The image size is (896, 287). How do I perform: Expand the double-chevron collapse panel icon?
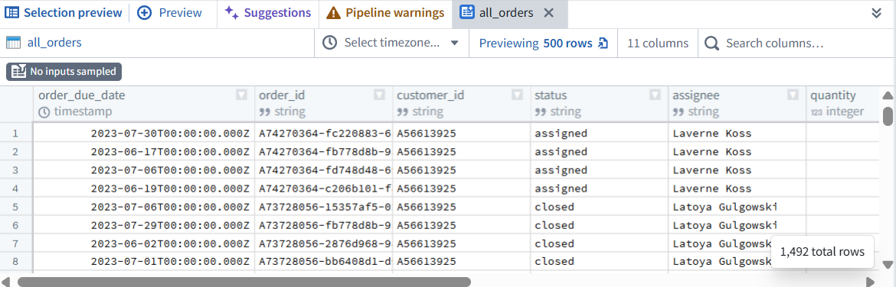[x=877, y=13]
